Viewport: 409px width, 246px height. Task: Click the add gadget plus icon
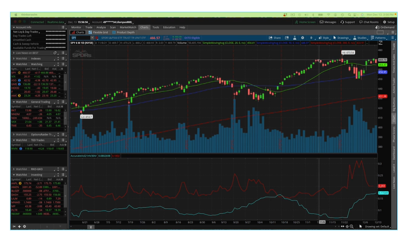pyautogui.click(x=19, y=227)
